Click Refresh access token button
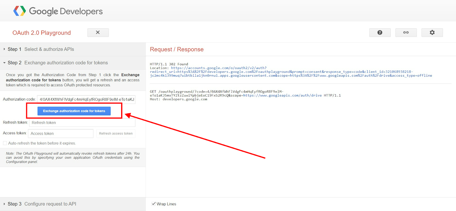Image resolution: width=456 pixels, height=211 pixels. point(116,133)
